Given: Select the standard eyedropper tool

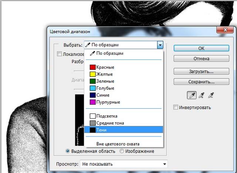Looking at the screenshot, I should (x=192, y=95).
